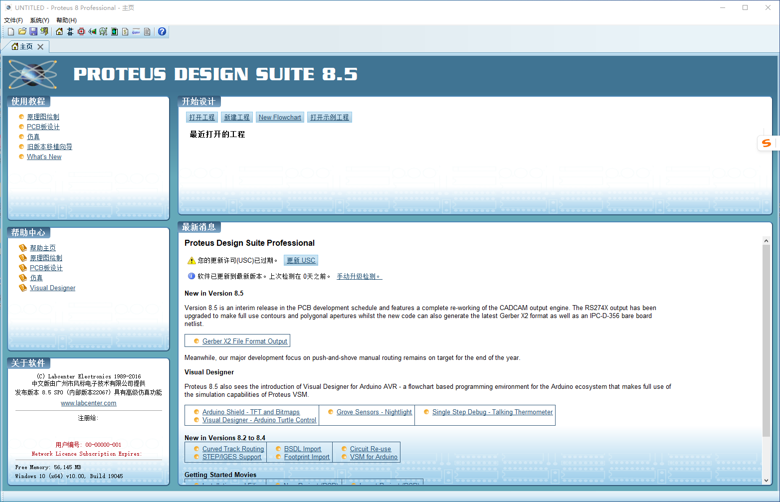Screen dimensions: 780x502
Task: Maximize the Proteus window
Action: click(745, 7)
